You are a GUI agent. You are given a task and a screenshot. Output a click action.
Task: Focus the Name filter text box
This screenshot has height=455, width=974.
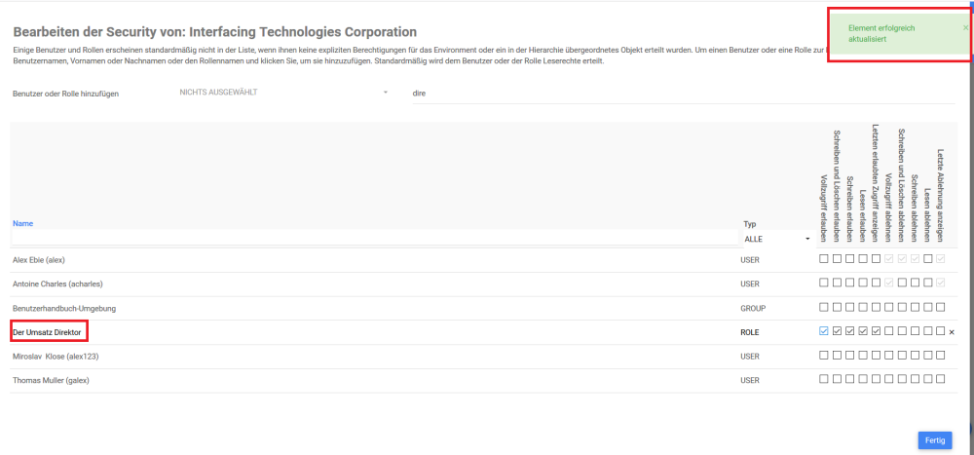[370, 238]
